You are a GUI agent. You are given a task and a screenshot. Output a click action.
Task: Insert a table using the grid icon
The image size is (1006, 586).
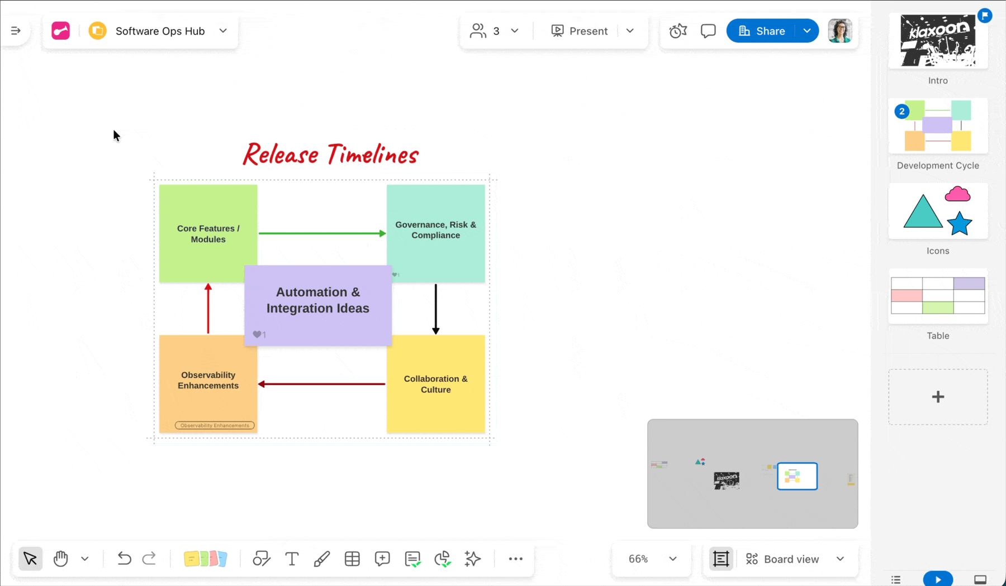tap(352, 559)
